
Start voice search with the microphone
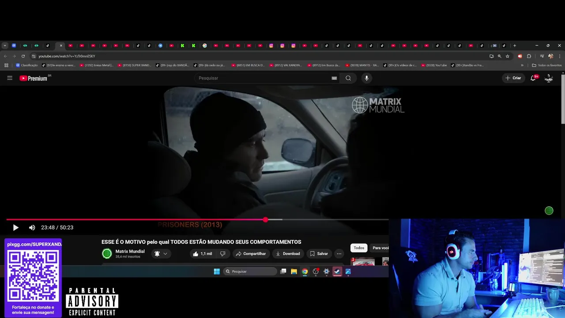coord(366,78)
